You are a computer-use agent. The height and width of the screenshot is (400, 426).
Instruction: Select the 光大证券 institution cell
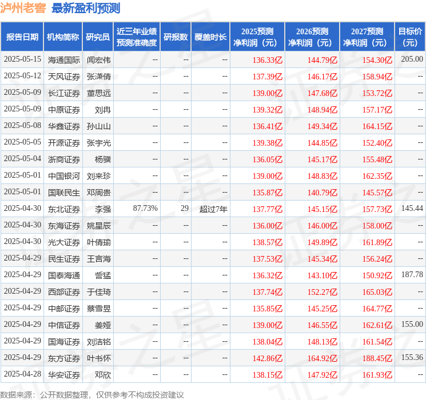[x=64, y=242]
